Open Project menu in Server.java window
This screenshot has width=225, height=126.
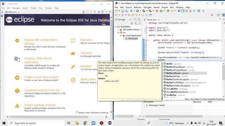[165, 7]
